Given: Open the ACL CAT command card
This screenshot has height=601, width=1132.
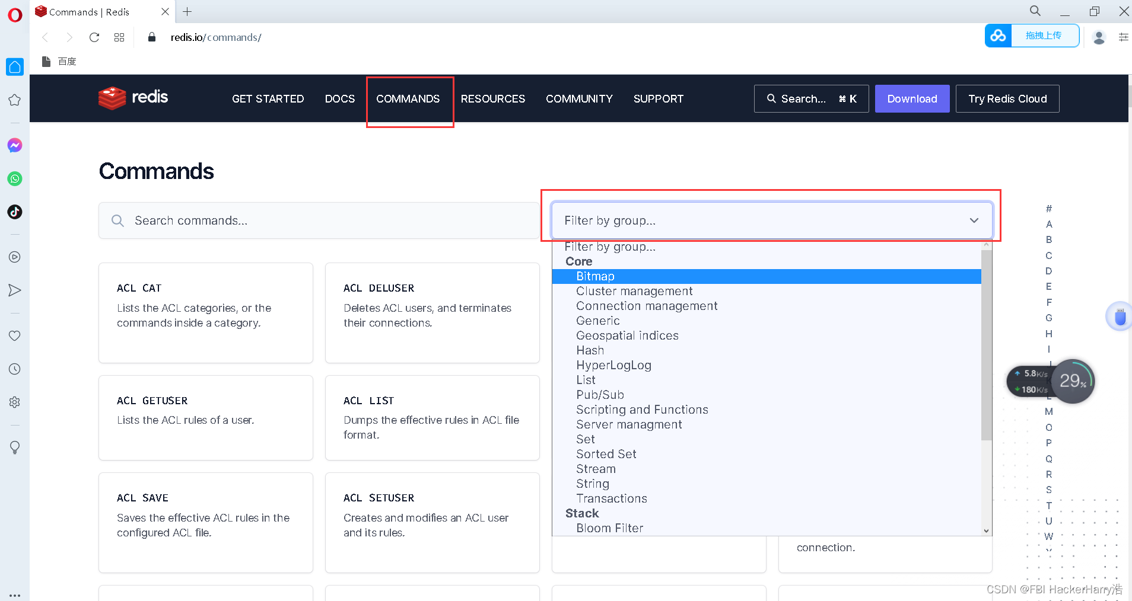Looking at the screenshot, I should (206, 313).
